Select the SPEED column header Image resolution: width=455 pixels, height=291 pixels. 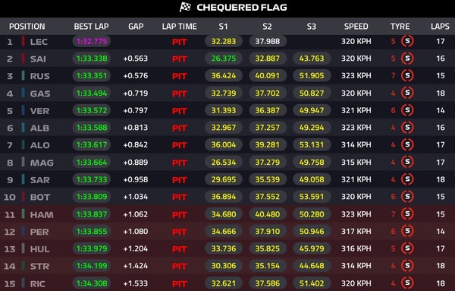tap(356, 27)
